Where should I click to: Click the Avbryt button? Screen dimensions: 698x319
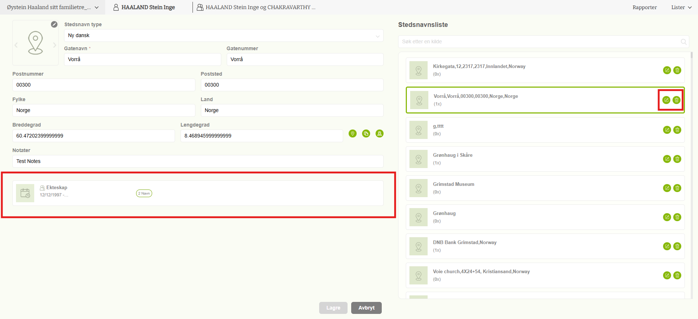tap(366, 308)
